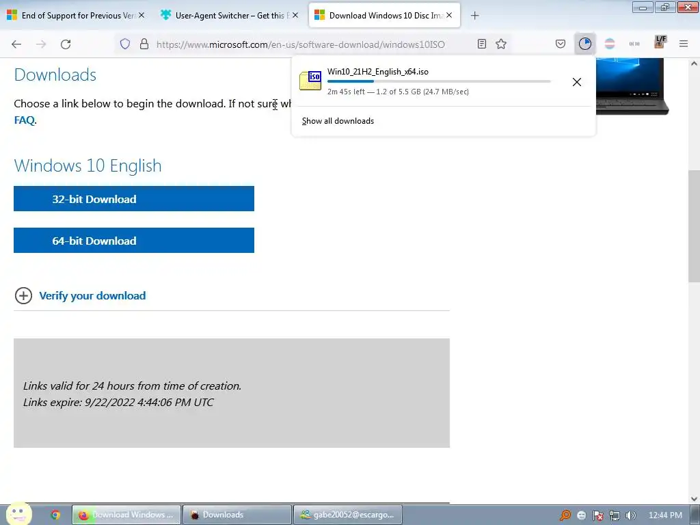Switch to Firefox Download Windows taskbar button
700x525 pixels.
point(126,515)
